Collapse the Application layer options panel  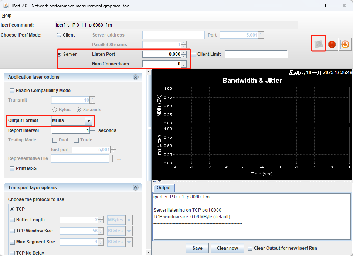135,77
